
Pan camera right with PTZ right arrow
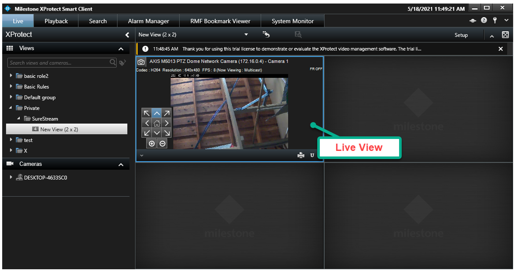pyautogui.click(x=166, y=123)
